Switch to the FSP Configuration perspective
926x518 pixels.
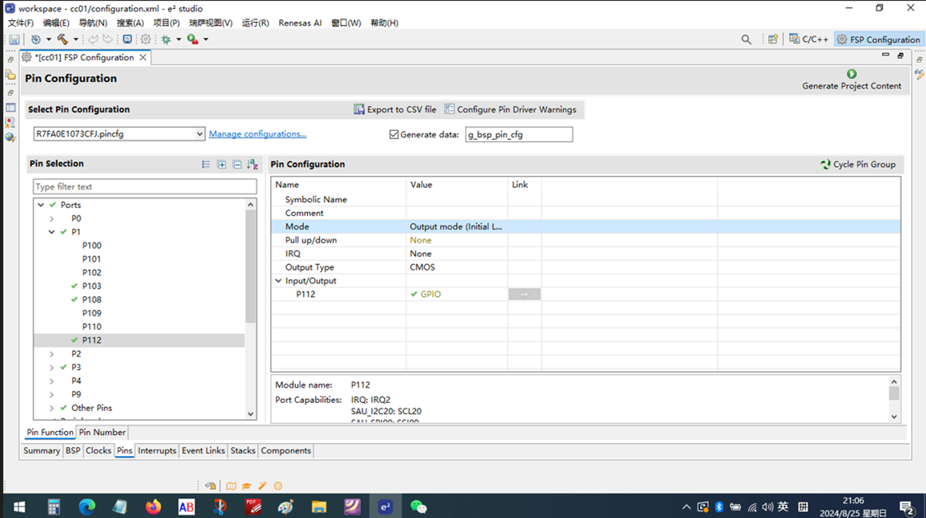(879, 39)
